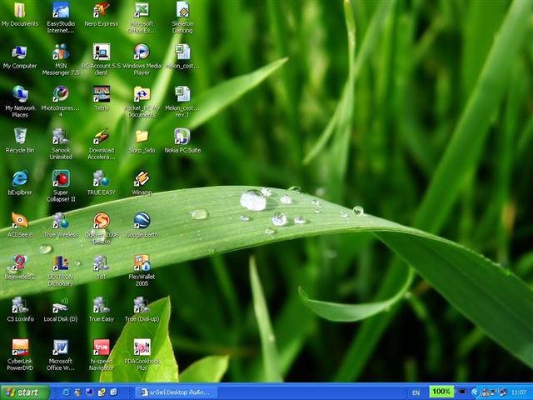Click the Desktop taskbar window button
This screenshot has width=533, height=400.
(176, 392)
